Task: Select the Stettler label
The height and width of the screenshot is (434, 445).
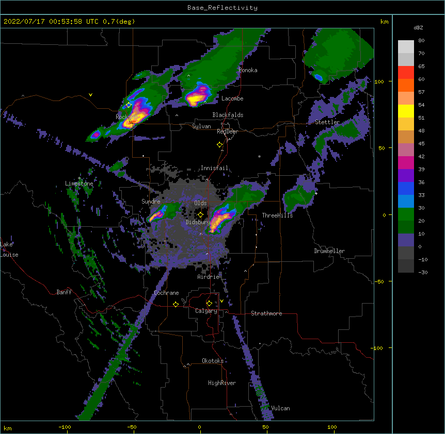Action: pyautogui.click(x=327, y=122)
